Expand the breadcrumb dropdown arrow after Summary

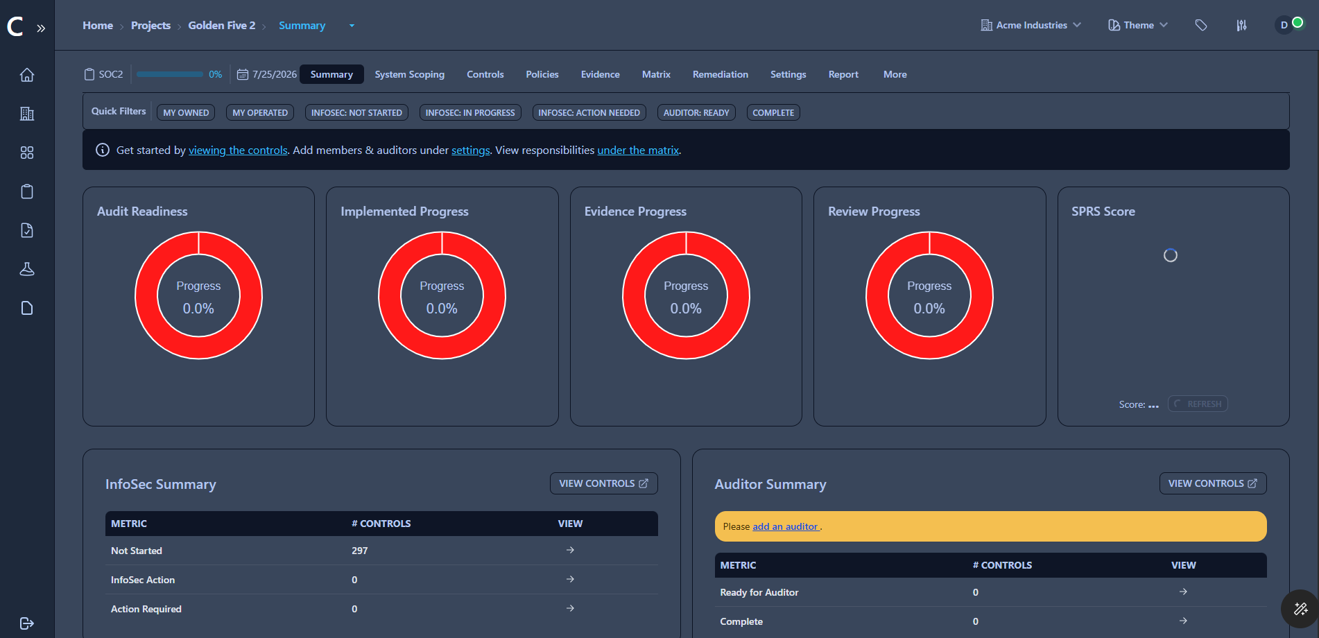[352, 26]
